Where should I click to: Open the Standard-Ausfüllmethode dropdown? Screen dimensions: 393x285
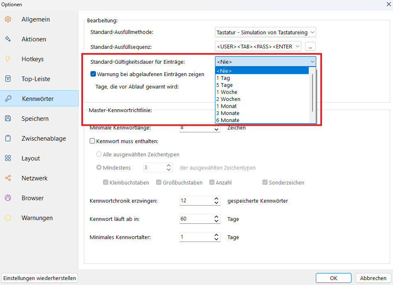[266, 32]
